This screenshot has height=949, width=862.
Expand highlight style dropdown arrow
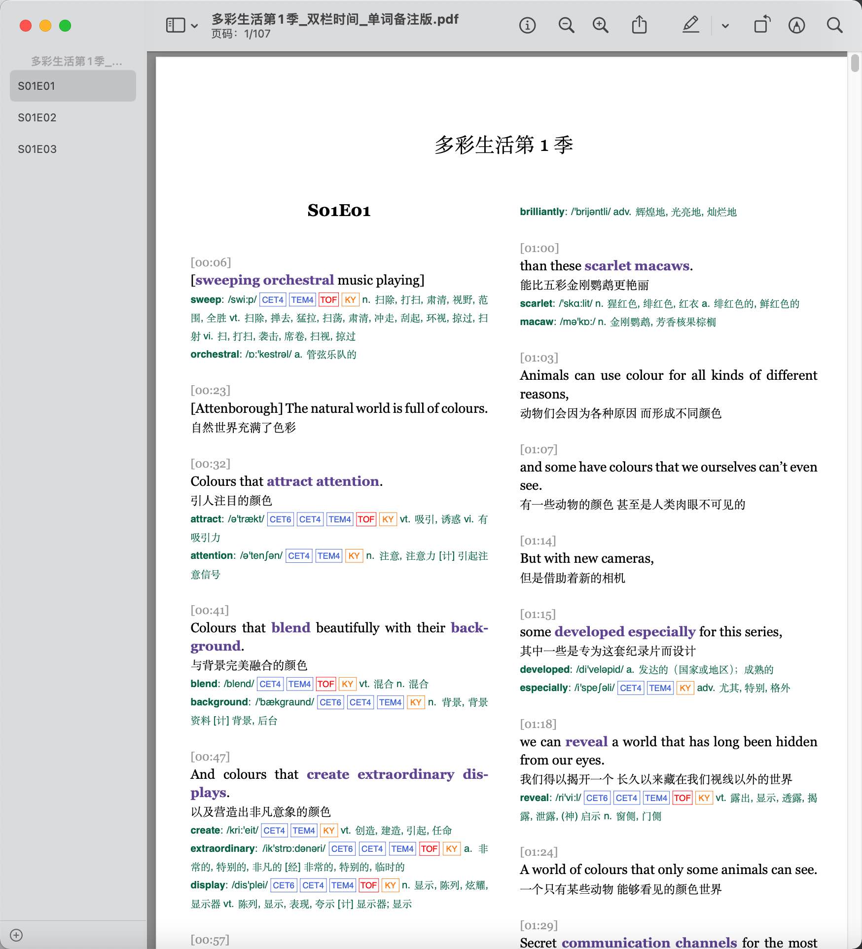pos(725,26)
